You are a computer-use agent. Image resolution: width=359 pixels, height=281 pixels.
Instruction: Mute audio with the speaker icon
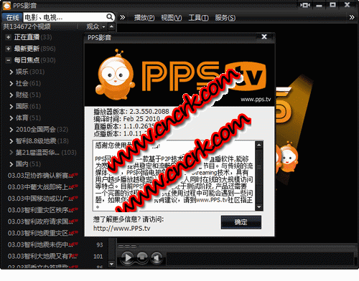pyautogui.click(x=157, y=257)
